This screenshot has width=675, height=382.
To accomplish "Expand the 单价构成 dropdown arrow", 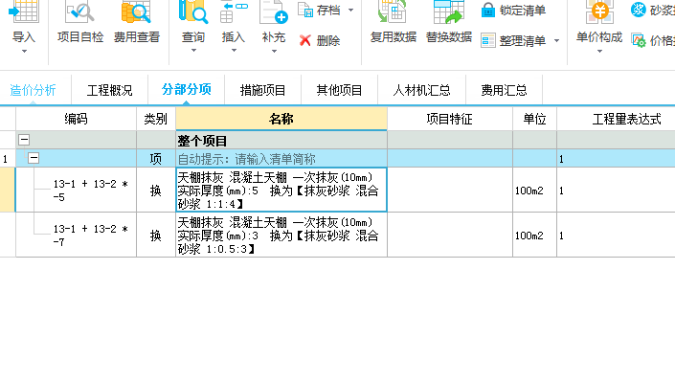I will pos(599,52).
